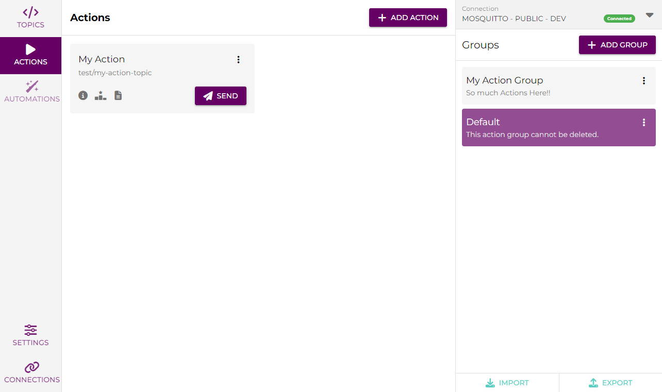The image size is (662, 392).
Task: Click the Add Group button
Action: pos(617,45)
